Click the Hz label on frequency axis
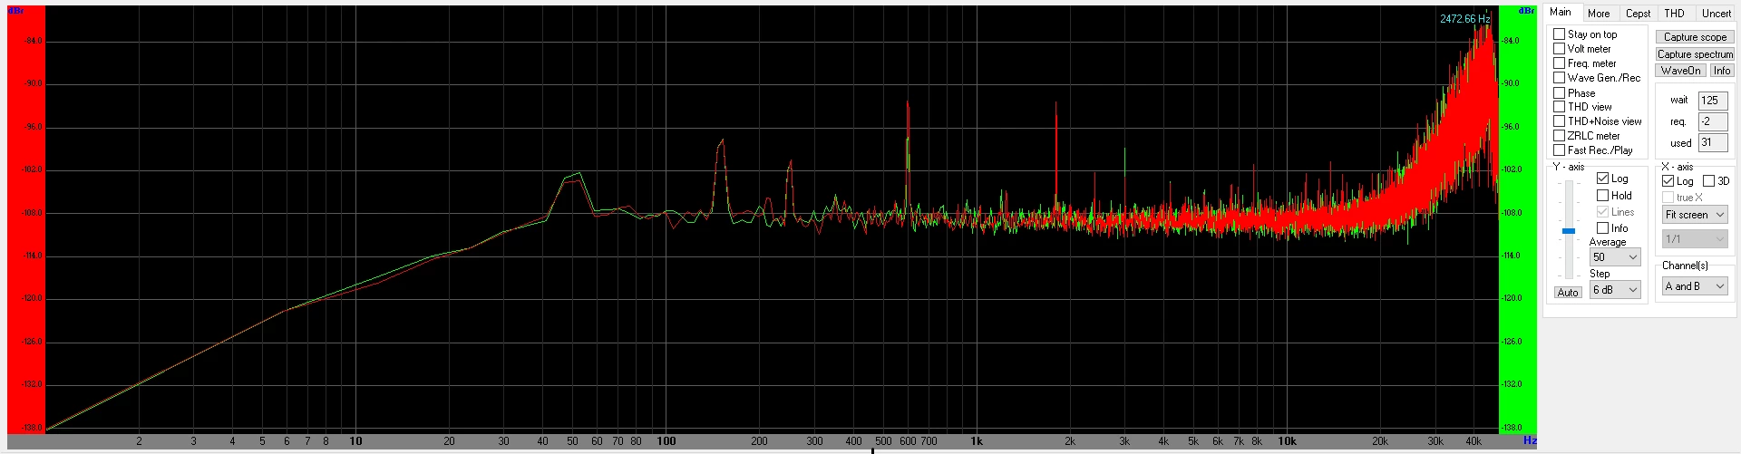This screenshot has height=454, width=1741. (x=1530, y=440)
